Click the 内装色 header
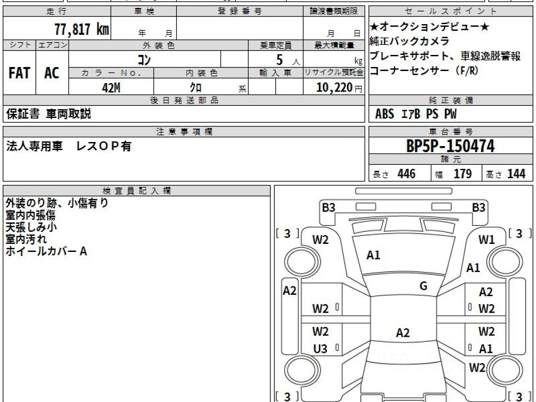This screenshot has height=402, width=536. [201, 73]
